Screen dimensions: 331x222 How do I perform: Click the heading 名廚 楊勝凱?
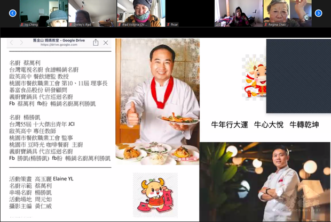coord(25,117)
